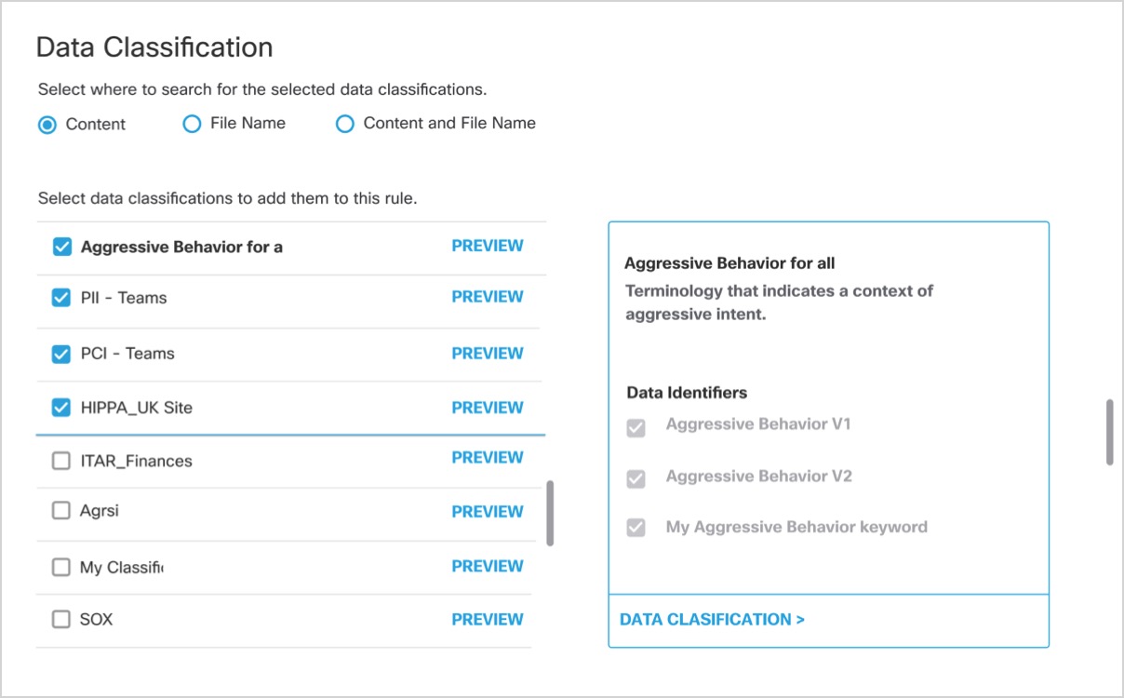Click the classification list scrollbar
The height and width of the screenshot is (698, 1124).
pos(550,513)
